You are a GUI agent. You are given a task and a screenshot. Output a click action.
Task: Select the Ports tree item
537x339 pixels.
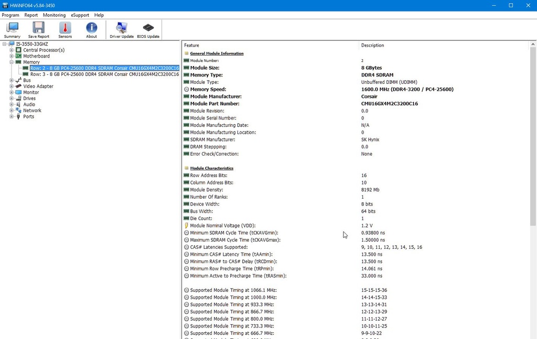point(28,116)
